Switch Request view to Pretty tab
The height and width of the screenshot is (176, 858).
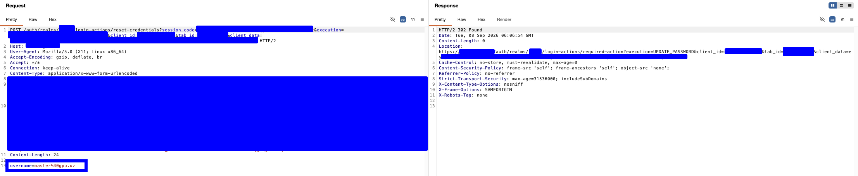(x=11, y=19)
